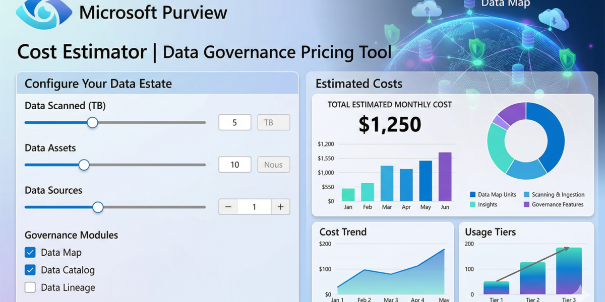Select the Mar bar in monthly chart
Viewport: 605px width, 302px height.
click(387, 184)
